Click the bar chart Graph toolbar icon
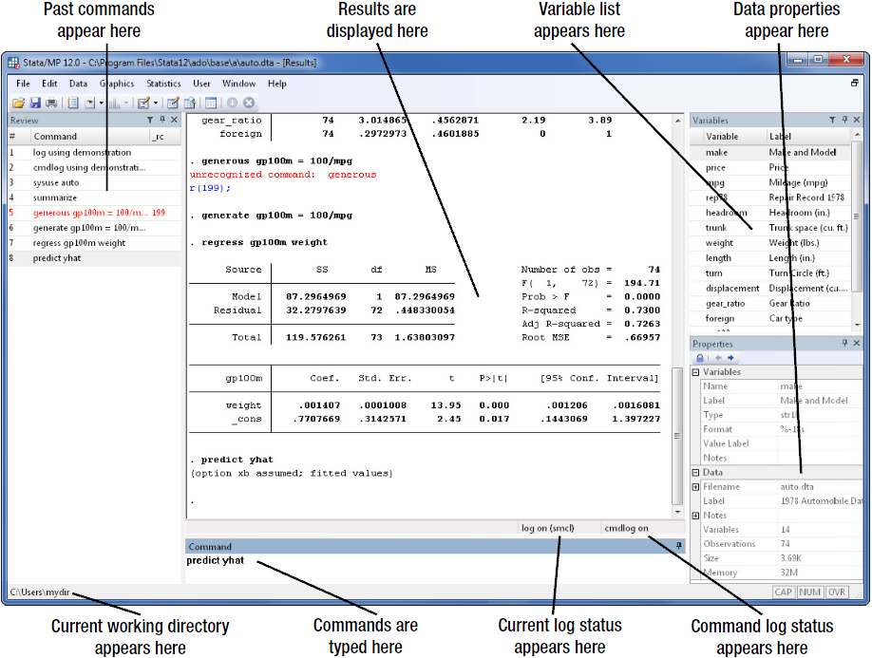This screenshot has height=658, width=872. pyautogui.click(x=115, y=103)
